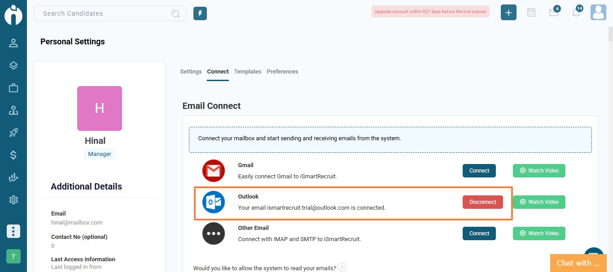The width and height of the screenshot is (613, 272).
Task: Switch to the Settings tab
Action: [x=191, y=72]
